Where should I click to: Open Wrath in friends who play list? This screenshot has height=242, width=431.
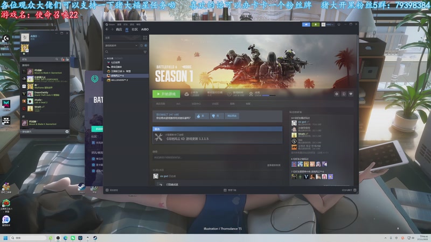[x=302, y=134]
